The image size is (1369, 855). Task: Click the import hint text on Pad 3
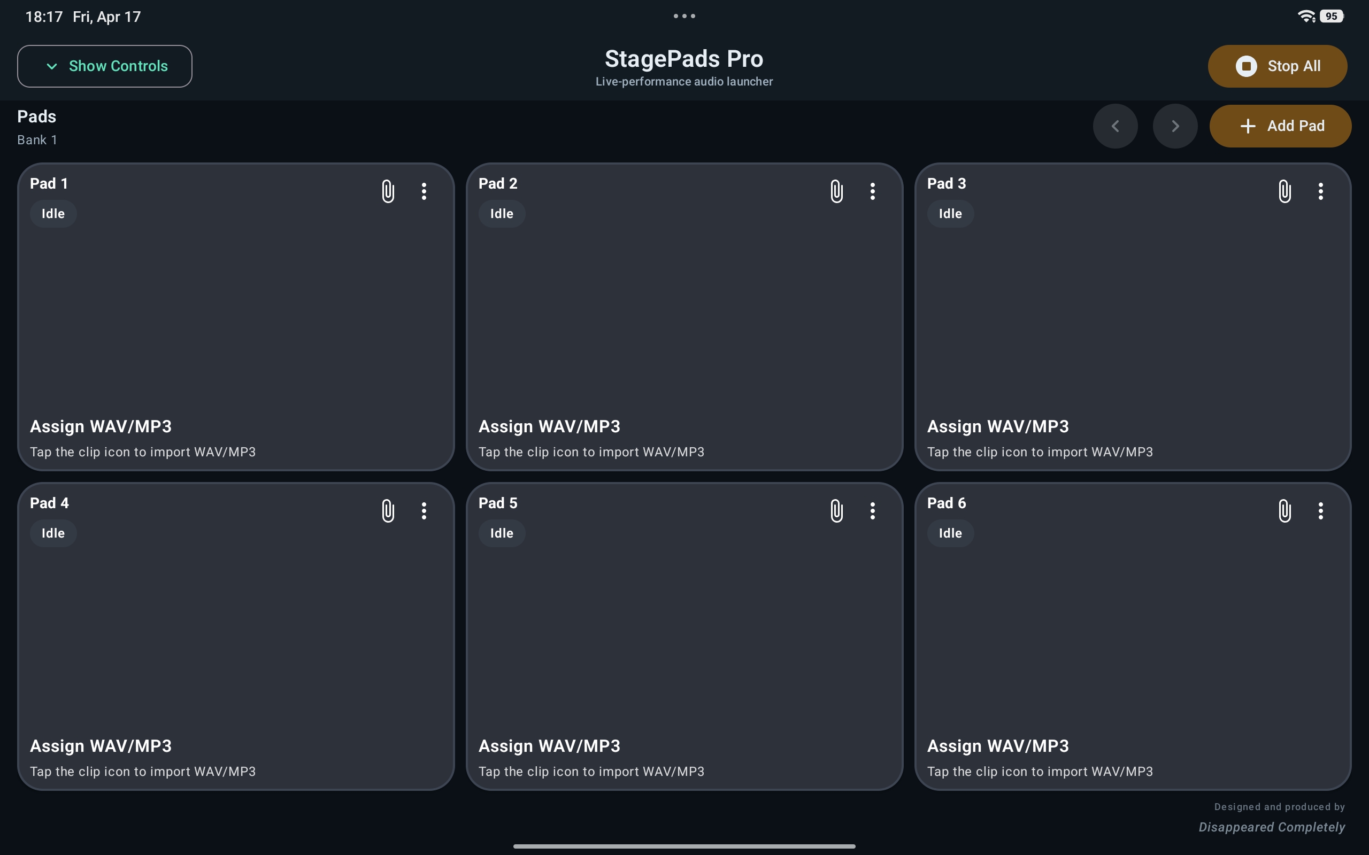pos(1040,452)
